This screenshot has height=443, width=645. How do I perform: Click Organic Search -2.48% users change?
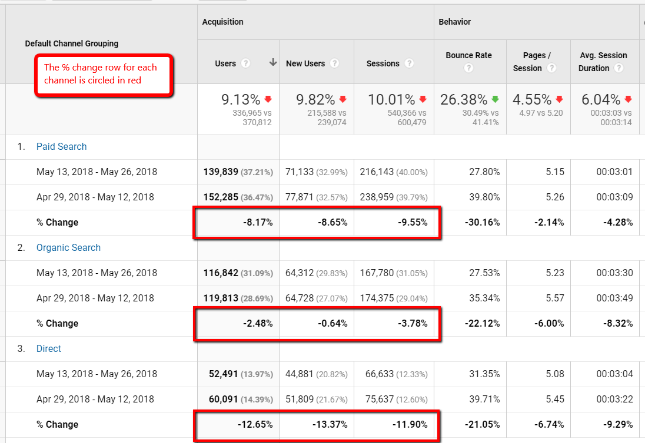coord(258,324)
